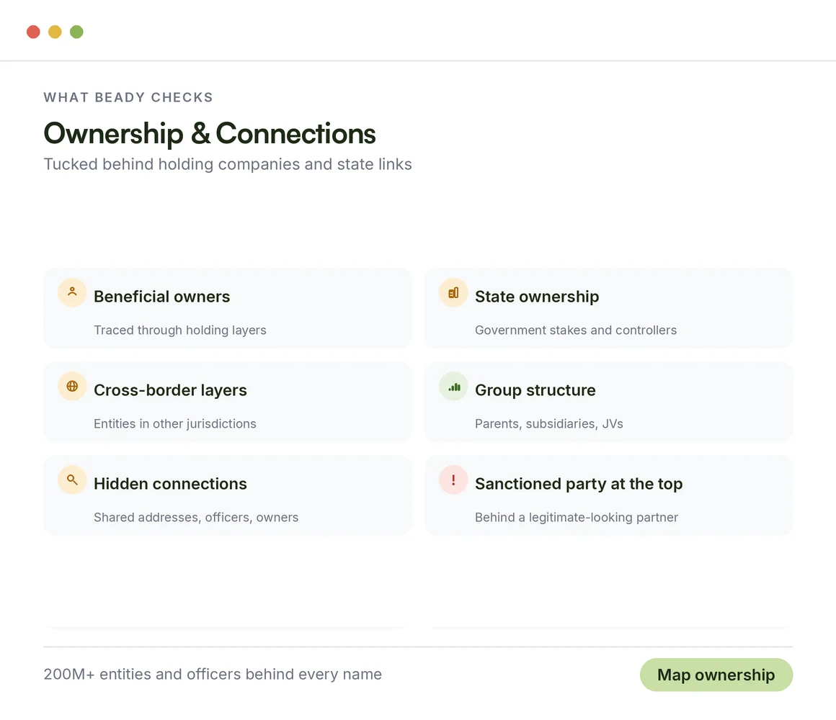Image resolution: width=836 pixels, height=720 pixels.
Task: Click the magnifier icon beside Hidden connections
Action: tap(72, 480)
